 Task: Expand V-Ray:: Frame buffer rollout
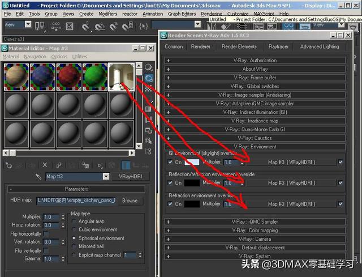tap(255, 78)
